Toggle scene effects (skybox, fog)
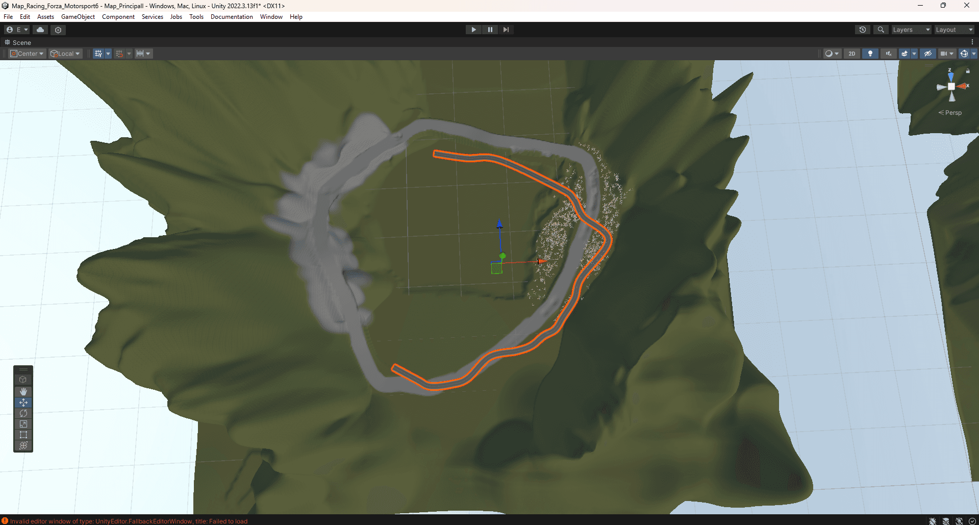The width and height of the screenshot is (979, 525). click(905, 54)
